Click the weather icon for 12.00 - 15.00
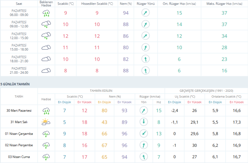Image resolution: width=248 pixels, height=163 pixels. click(x=46, y=36)
